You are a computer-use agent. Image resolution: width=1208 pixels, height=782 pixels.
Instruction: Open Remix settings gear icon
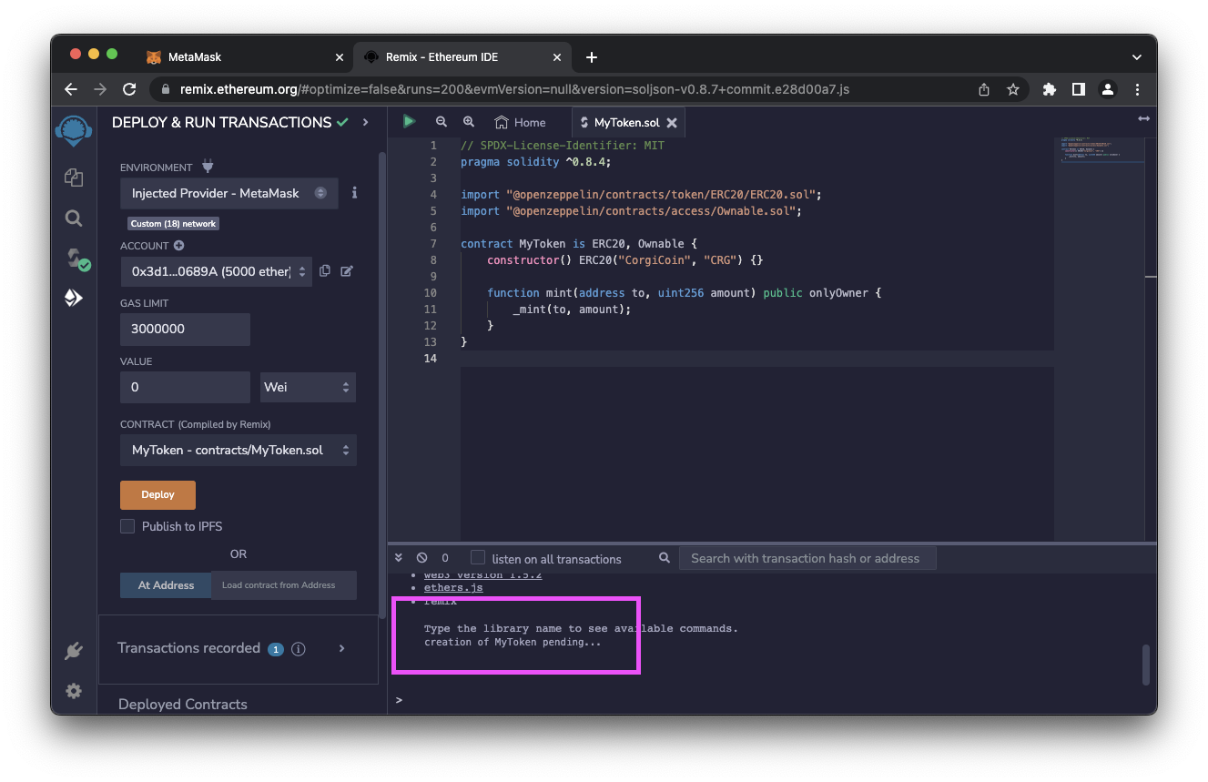pos(74,691)
